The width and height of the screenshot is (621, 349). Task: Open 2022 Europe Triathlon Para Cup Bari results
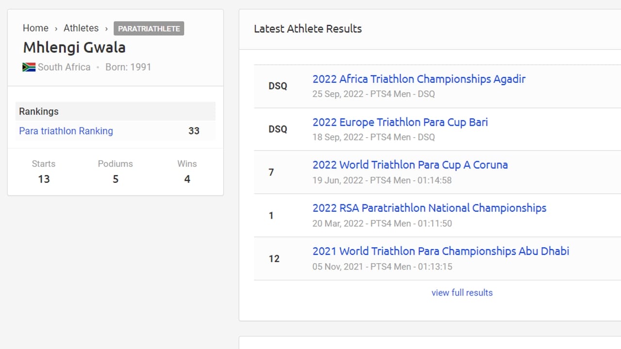tap(400, 122)
